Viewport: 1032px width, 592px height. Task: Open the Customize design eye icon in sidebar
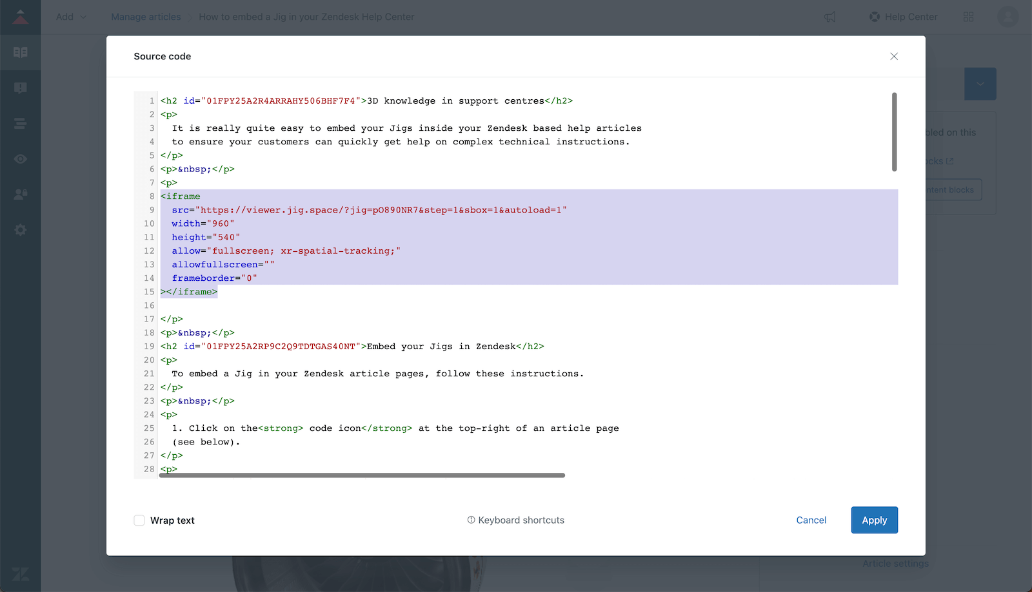click(21, 158)
